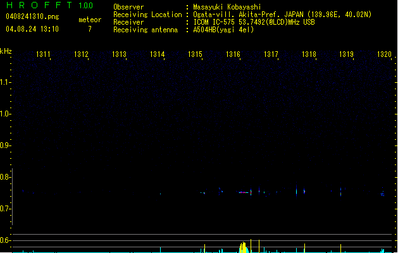Click the large yellow power peak after 1316
This screenshot has width=398, height=253.
(244, 248)
